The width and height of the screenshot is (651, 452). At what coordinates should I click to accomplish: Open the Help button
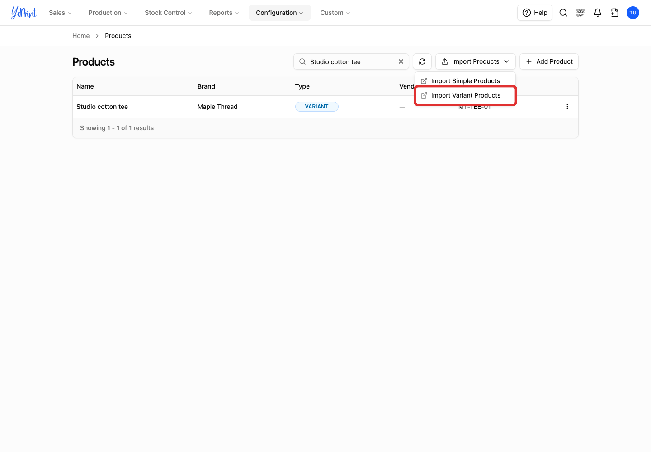[x=535, y=13]
